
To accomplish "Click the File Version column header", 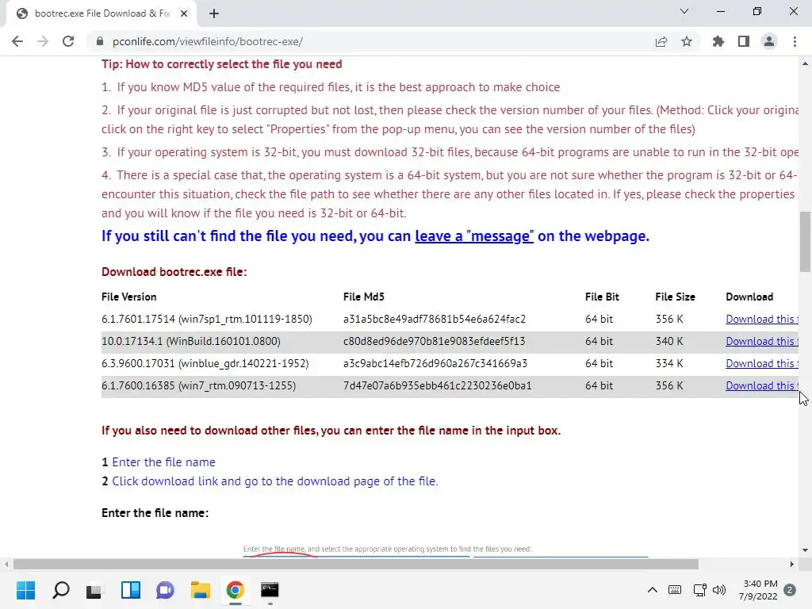I will point(129,297).
